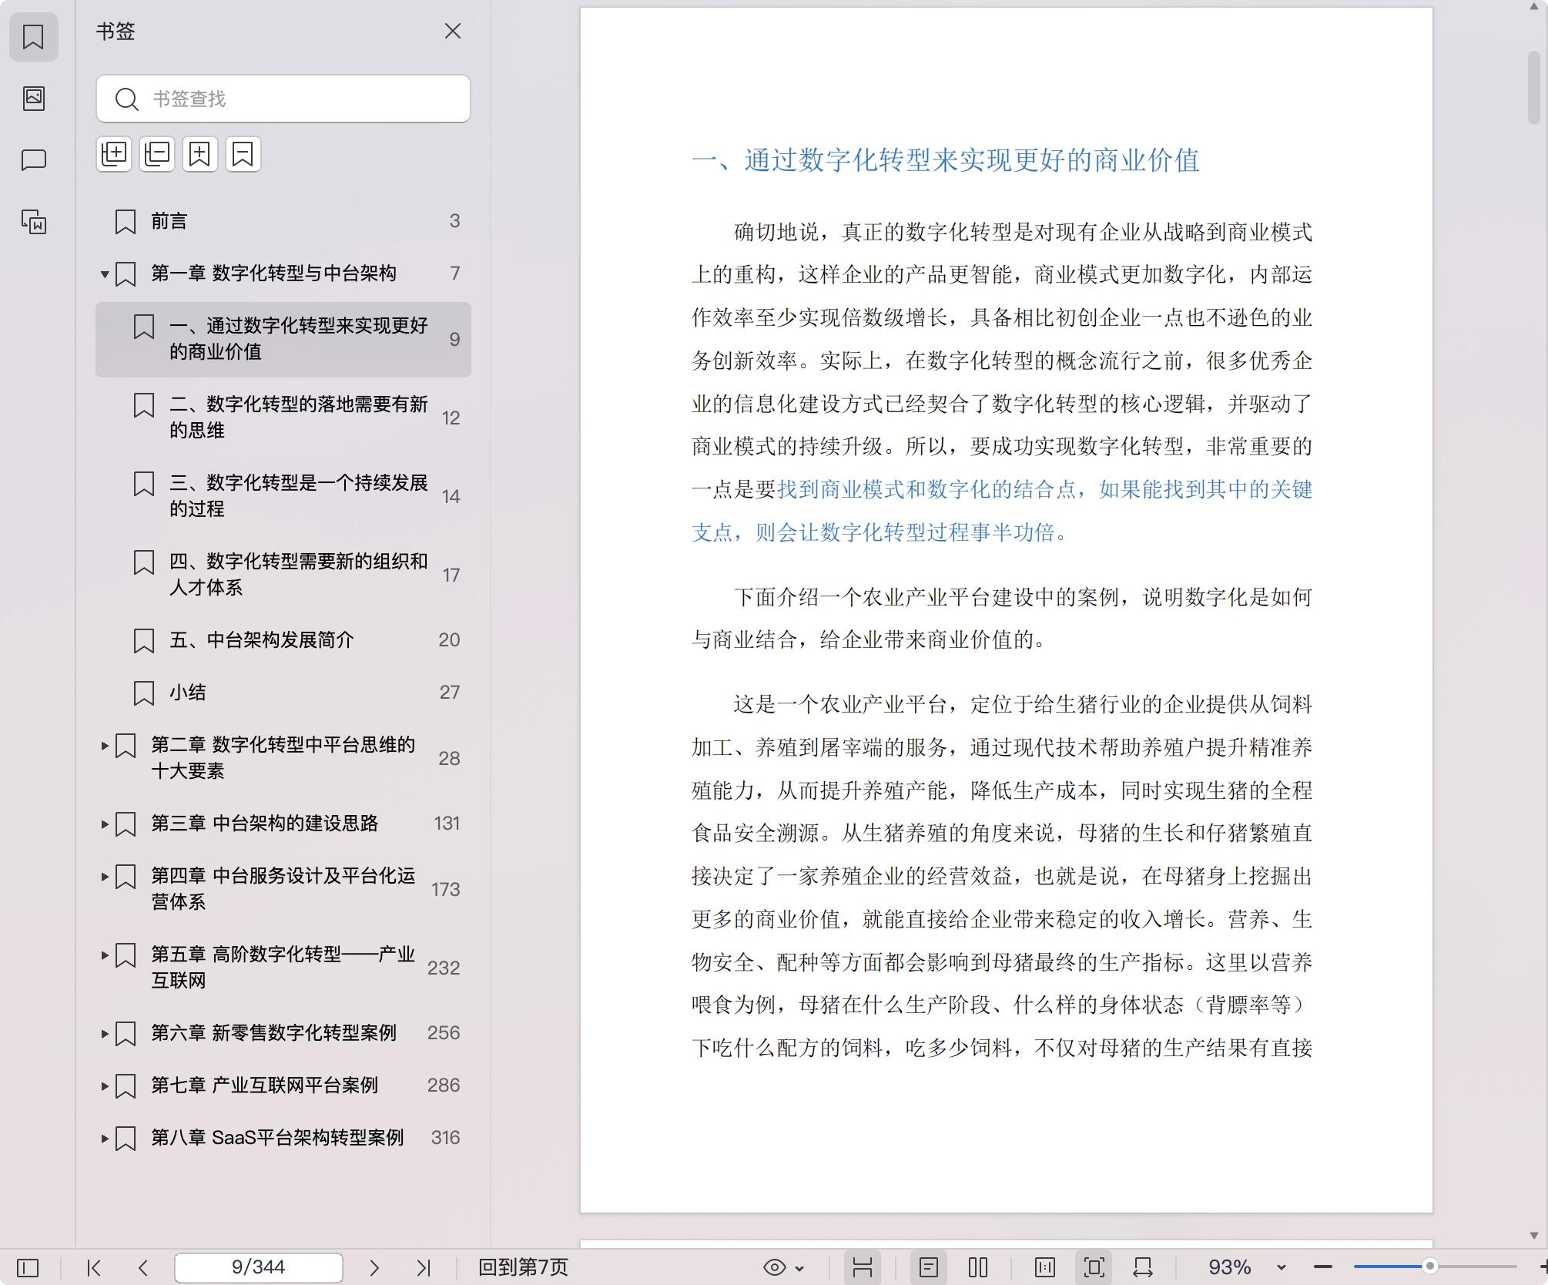The width and height of the screenshot is (1548, 1285).
Task: Click the remove bookmark icon
Action: tap(243, 154)
